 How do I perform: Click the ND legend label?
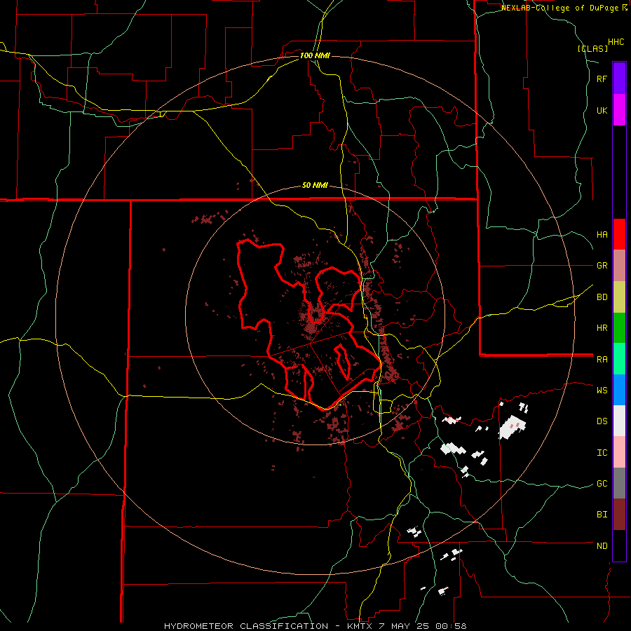pyautogui.click(x=602, y=546)
